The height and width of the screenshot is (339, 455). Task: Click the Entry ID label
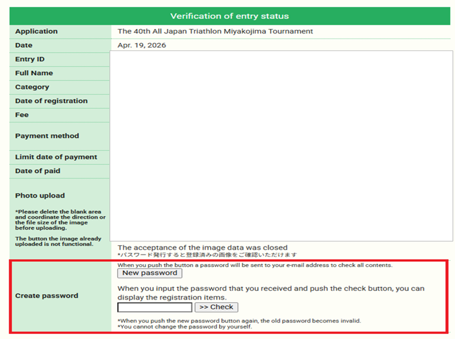30,59
